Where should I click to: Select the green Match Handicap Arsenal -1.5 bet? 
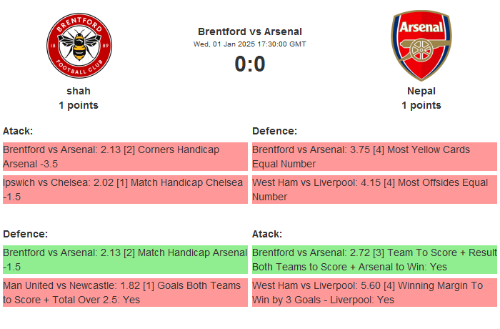pyautogui.click(x=124, y=260)
